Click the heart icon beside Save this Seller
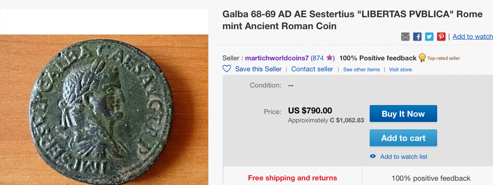The width and height of the screenshot is (493, 185). tap(227, 69)
